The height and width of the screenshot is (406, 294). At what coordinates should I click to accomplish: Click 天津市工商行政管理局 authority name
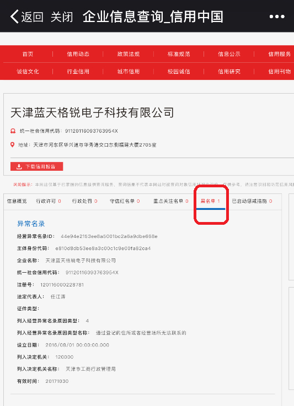(91, 369)
